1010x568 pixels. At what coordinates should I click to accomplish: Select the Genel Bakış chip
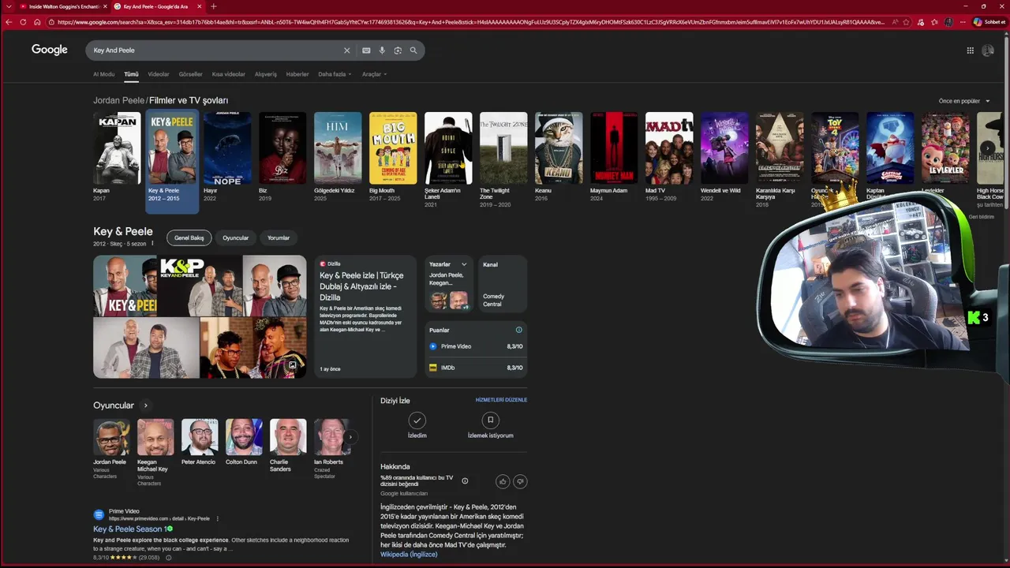(189, 237)
